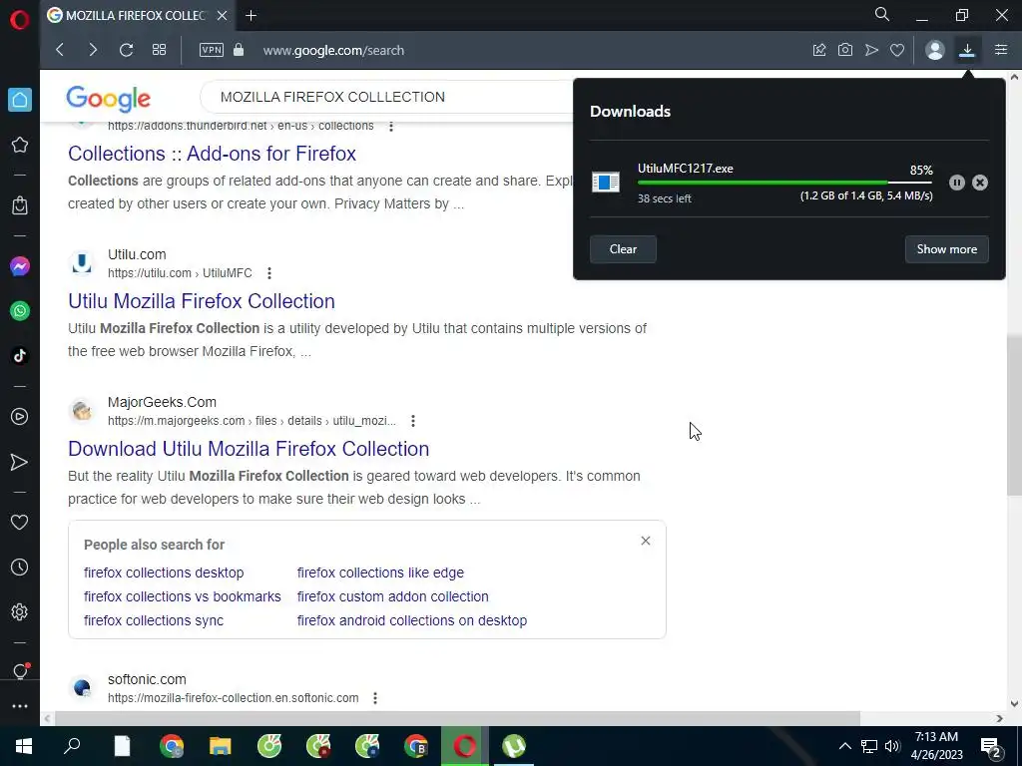Launch WhatsApp from the sidebar
The height and width of the screenshot is (766, 1022).
click(20, 311)
